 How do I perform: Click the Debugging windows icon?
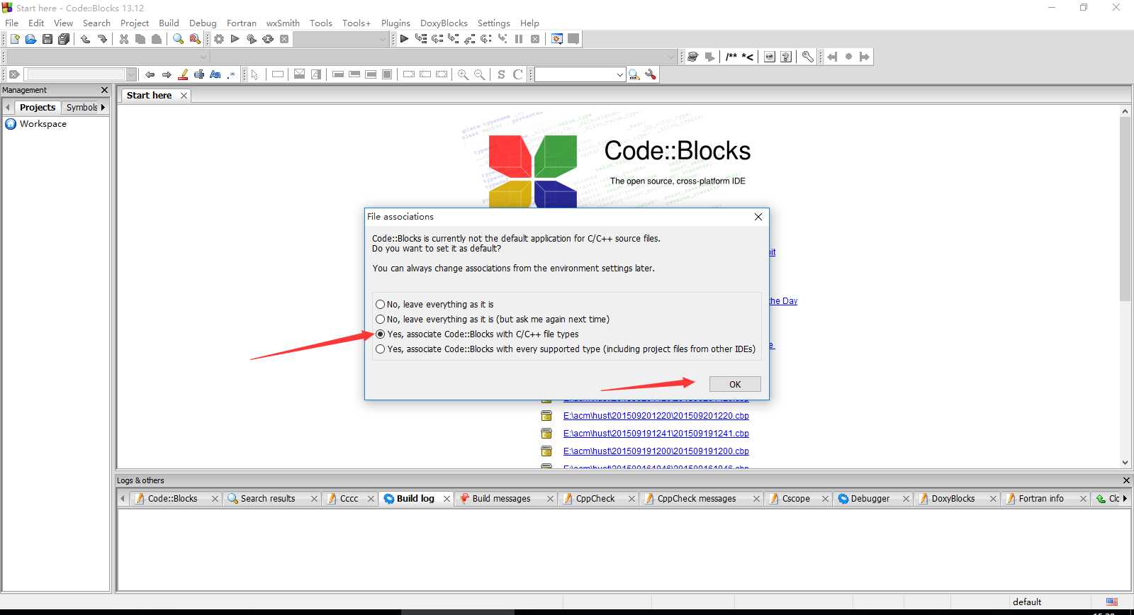(557, 39)
